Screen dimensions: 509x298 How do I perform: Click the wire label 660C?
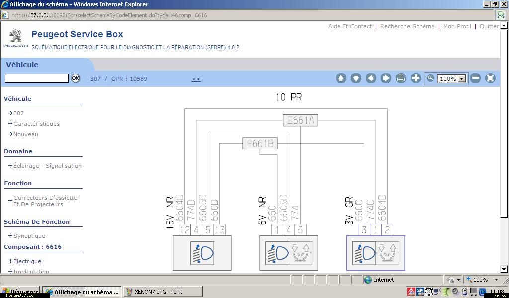pyautogui.click(x=359, y=211)
